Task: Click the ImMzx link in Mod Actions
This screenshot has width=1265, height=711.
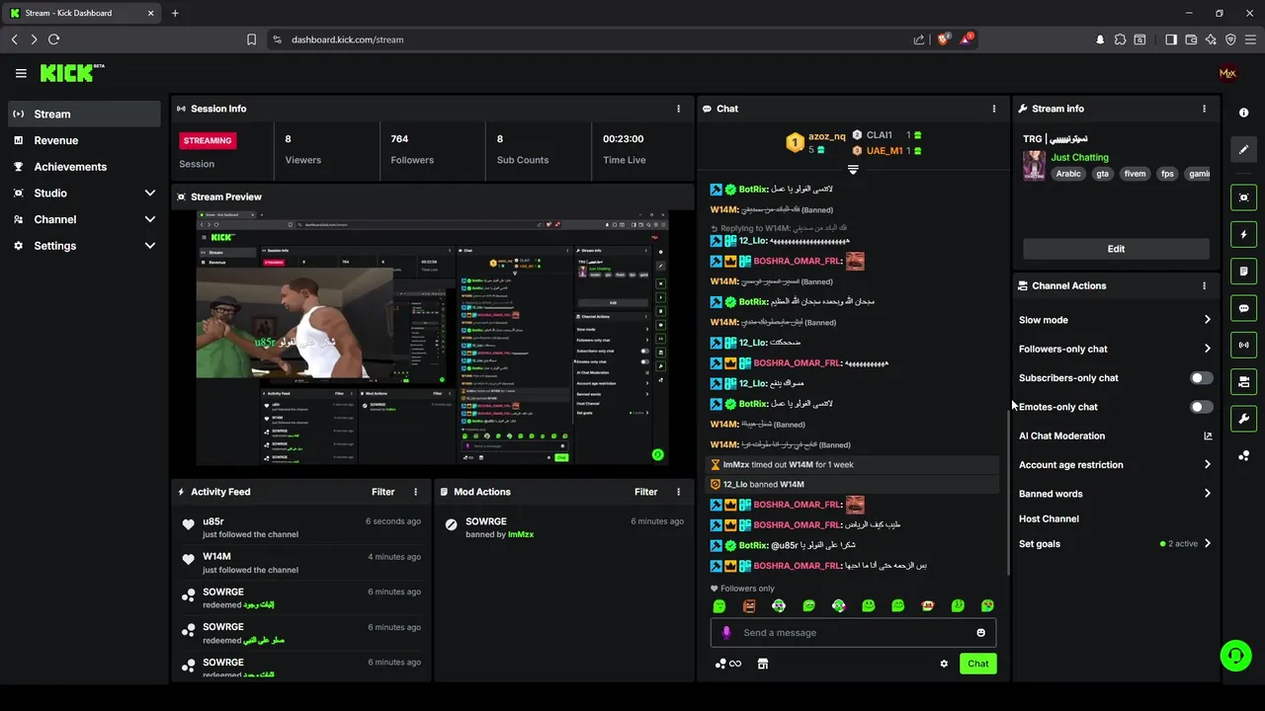Action: point(521,534)
